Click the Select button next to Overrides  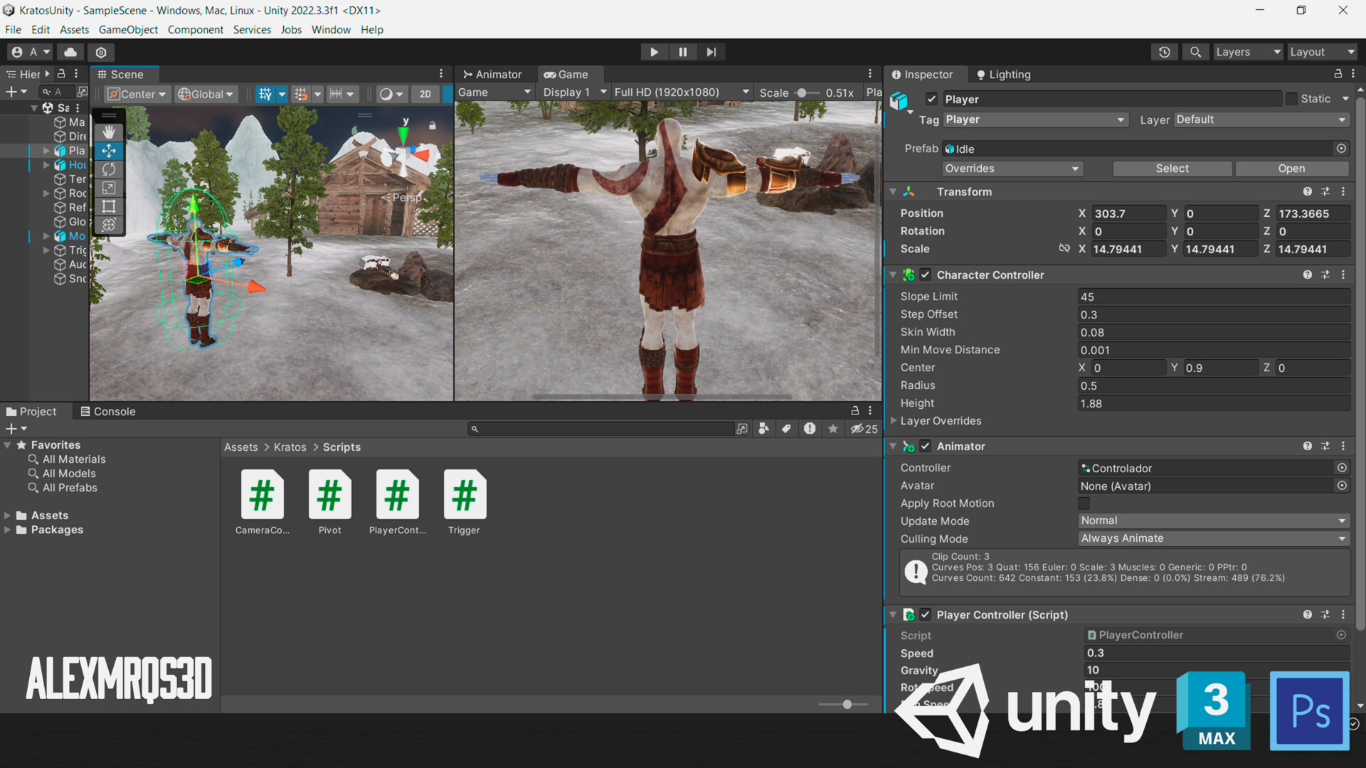point(1172,169)
